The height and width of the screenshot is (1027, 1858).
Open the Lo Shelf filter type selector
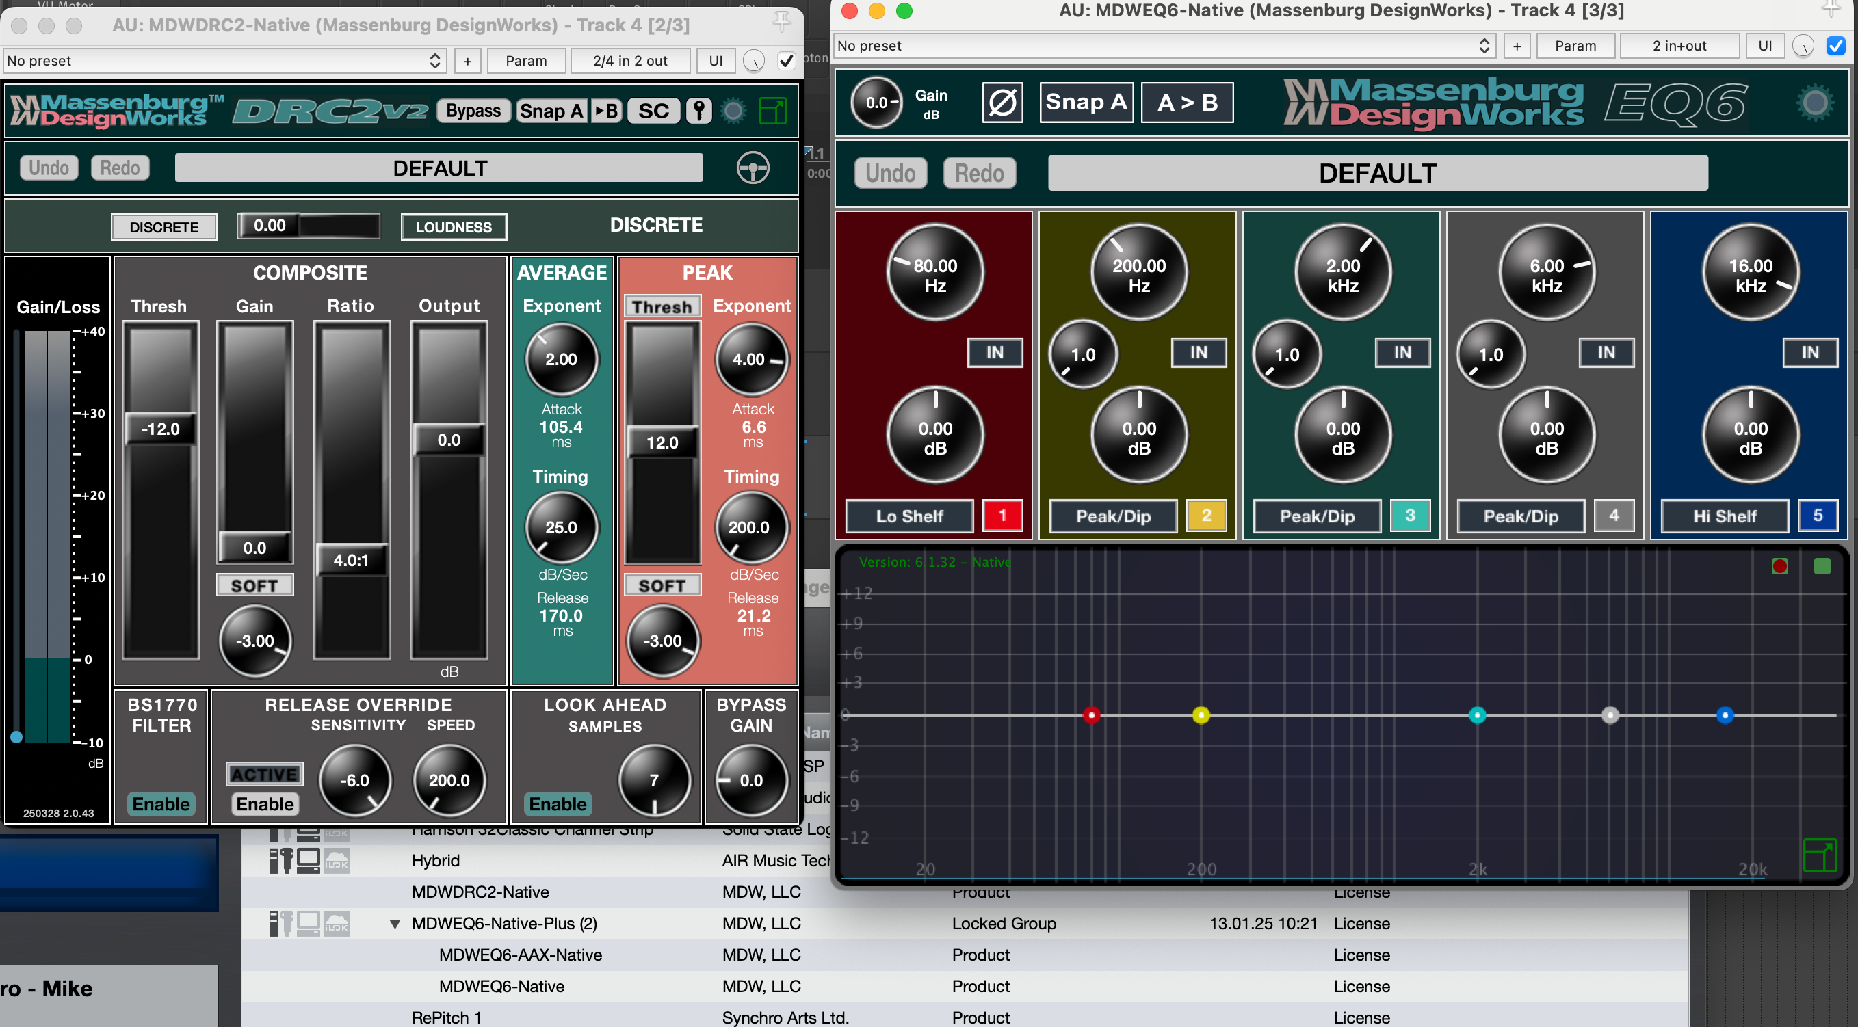[x=908, y=516]
